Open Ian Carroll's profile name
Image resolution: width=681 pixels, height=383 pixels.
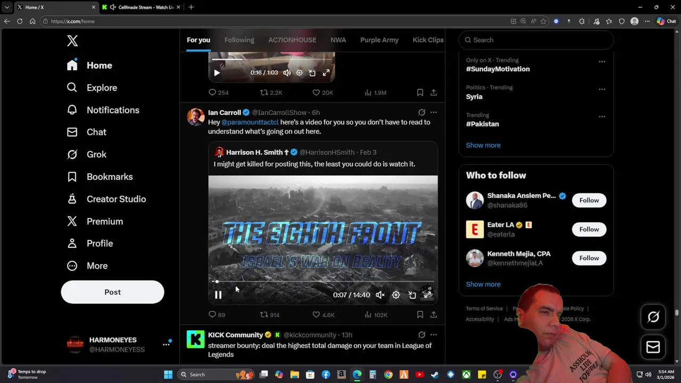pos(225,113)
